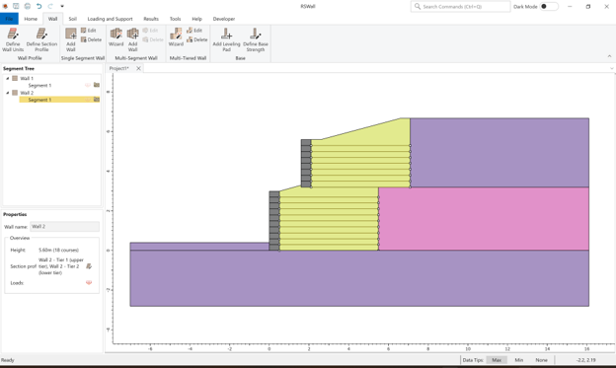Click the Loads icon in Properties overview
616x368 pixels.
pyautogui.click(x=89, y=283)
